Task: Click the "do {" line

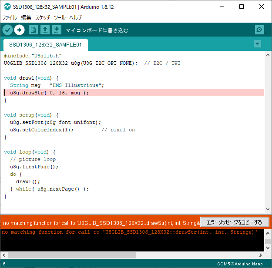Action: tap(16, 174)
